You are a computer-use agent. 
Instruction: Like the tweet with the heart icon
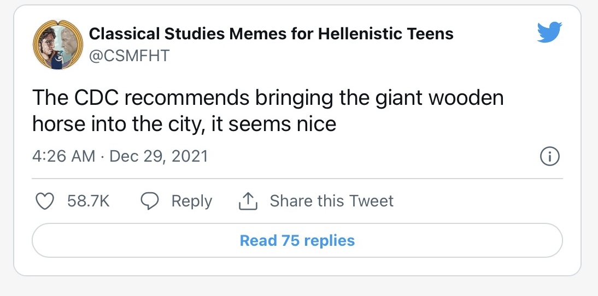(x=44, y=202)
